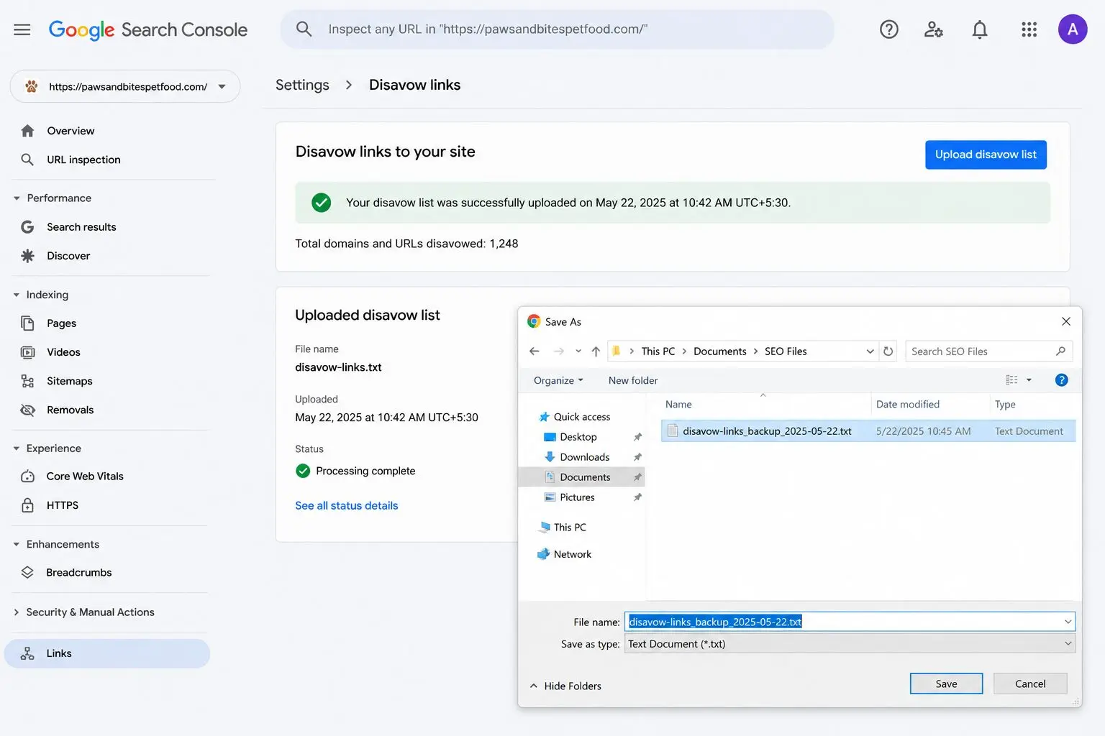Open the Sitemaps report

69,381
